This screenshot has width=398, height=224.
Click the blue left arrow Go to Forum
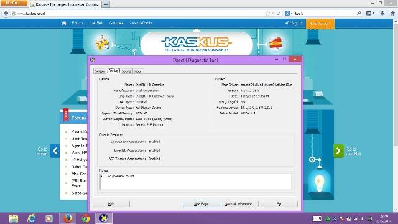(55, 151)
